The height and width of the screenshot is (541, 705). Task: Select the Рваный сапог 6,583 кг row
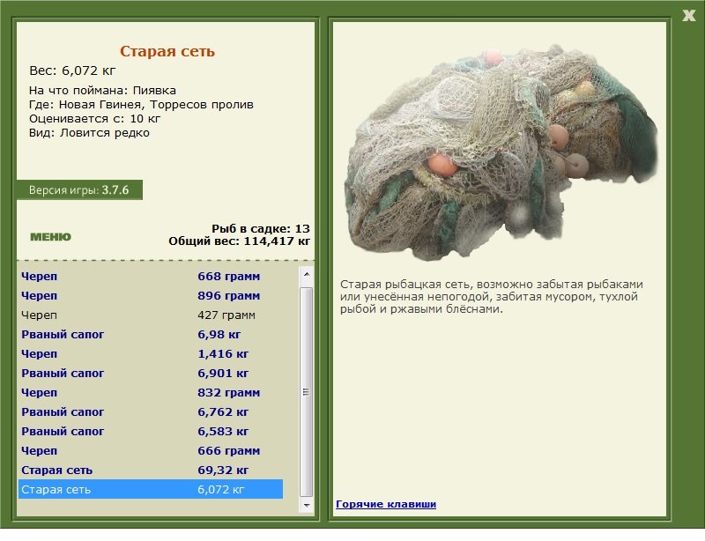[x=151, y=431]
